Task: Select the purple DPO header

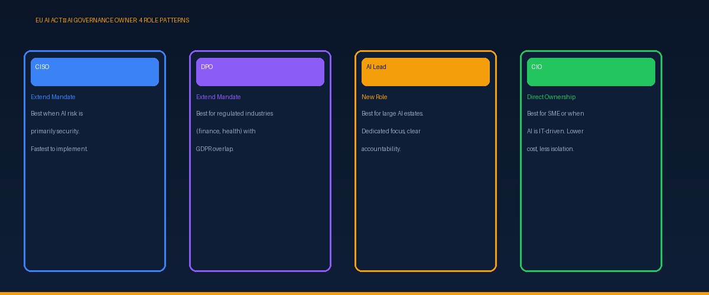Action: click(x=260, y=72)
